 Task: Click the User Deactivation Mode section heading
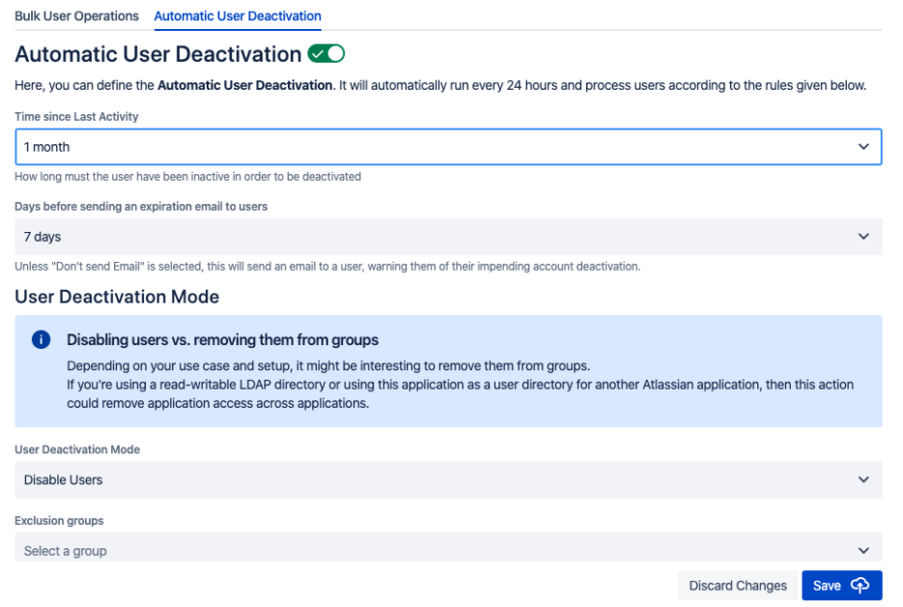(x=117, y=297)
